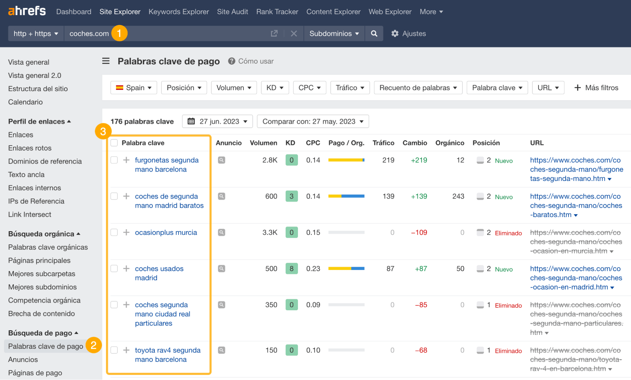The width and height of the screenshot is (631, 380).
Task: Clear the domain input with the X icon
Action: [x=294, y=33]
